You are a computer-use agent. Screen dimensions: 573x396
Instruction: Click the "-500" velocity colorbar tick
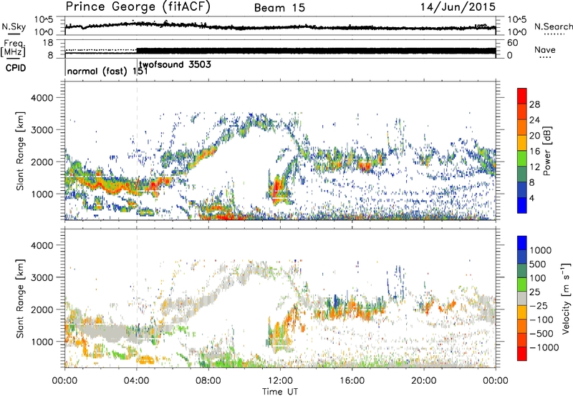point(541,334)
